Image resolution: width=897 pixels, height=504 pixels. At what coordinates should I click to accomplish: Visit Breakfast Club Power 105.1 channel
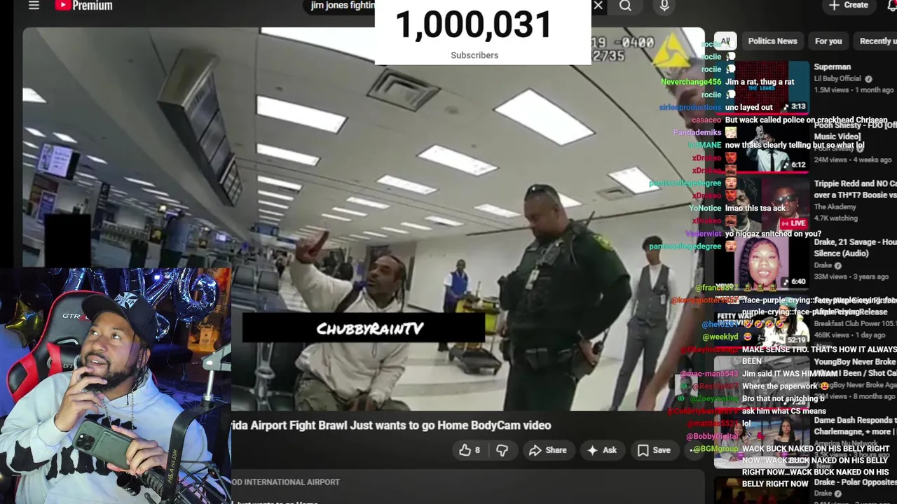pos(856,323)
